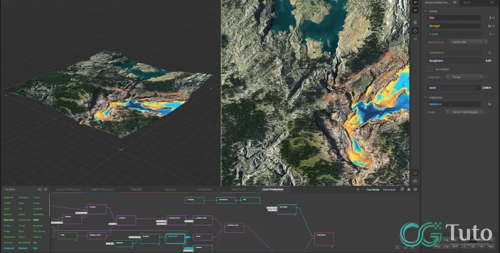The image size is (500, 253).
Task: Open the Edge behavior Mirror dropdown
Action: coord(466,77)
